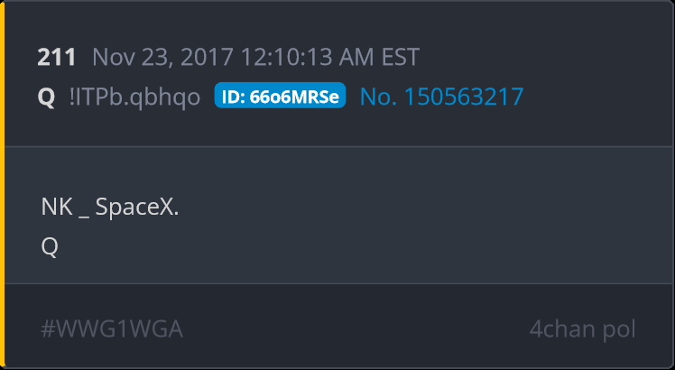Click the post number 211
This screenshot has height=370, width=675.
56,57
